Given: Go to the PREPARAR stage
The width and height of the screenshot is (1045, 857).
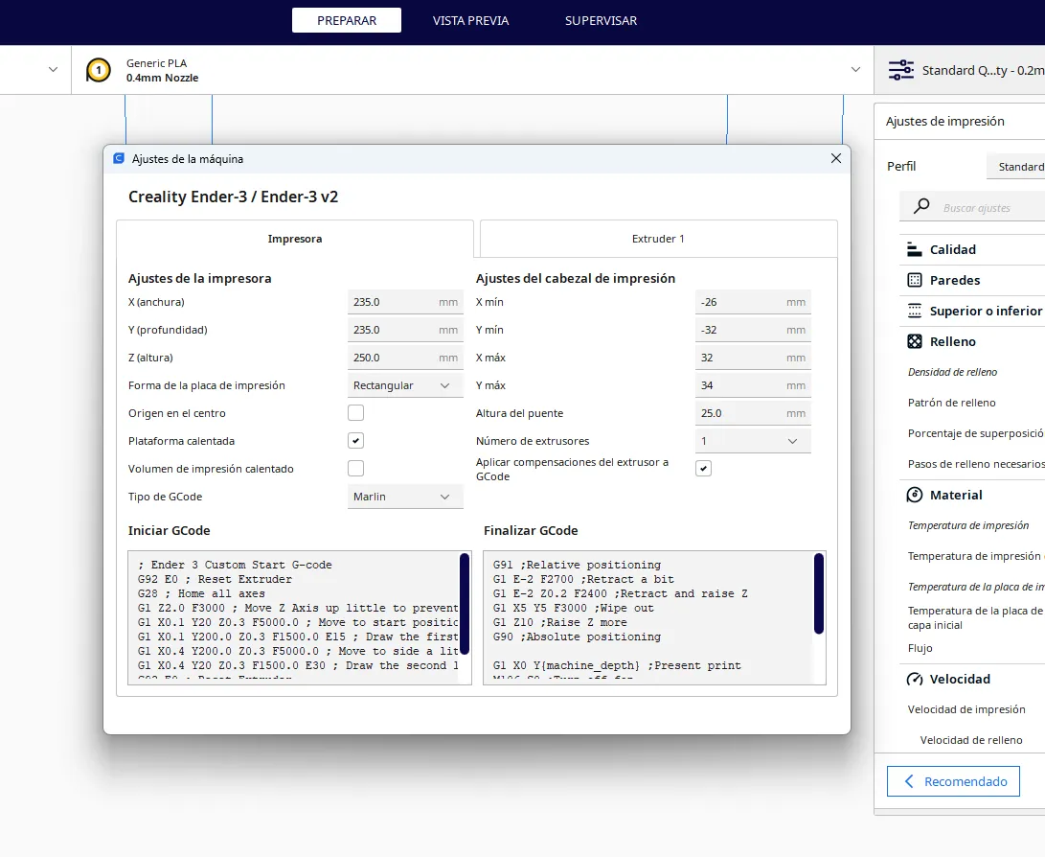Looking at the screenshot, I should tap(347, 21).
